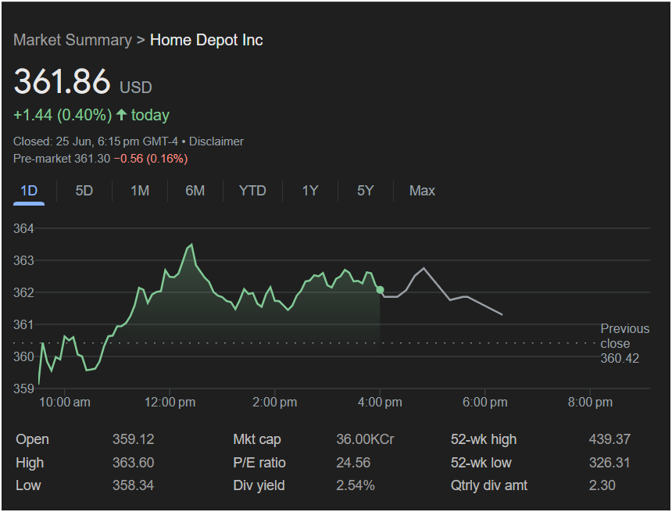The width and height of the screenshot is (672, 512).
Task: Click the green up arrow beside today
Action: (x=122, y=114)
